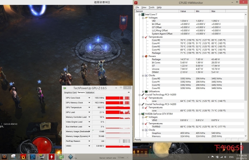This screenshot has width=249, height=160.
Task: Click the CPU Temperatures thermometer icon
Action: pyautogui.click(x=146, y=37)
